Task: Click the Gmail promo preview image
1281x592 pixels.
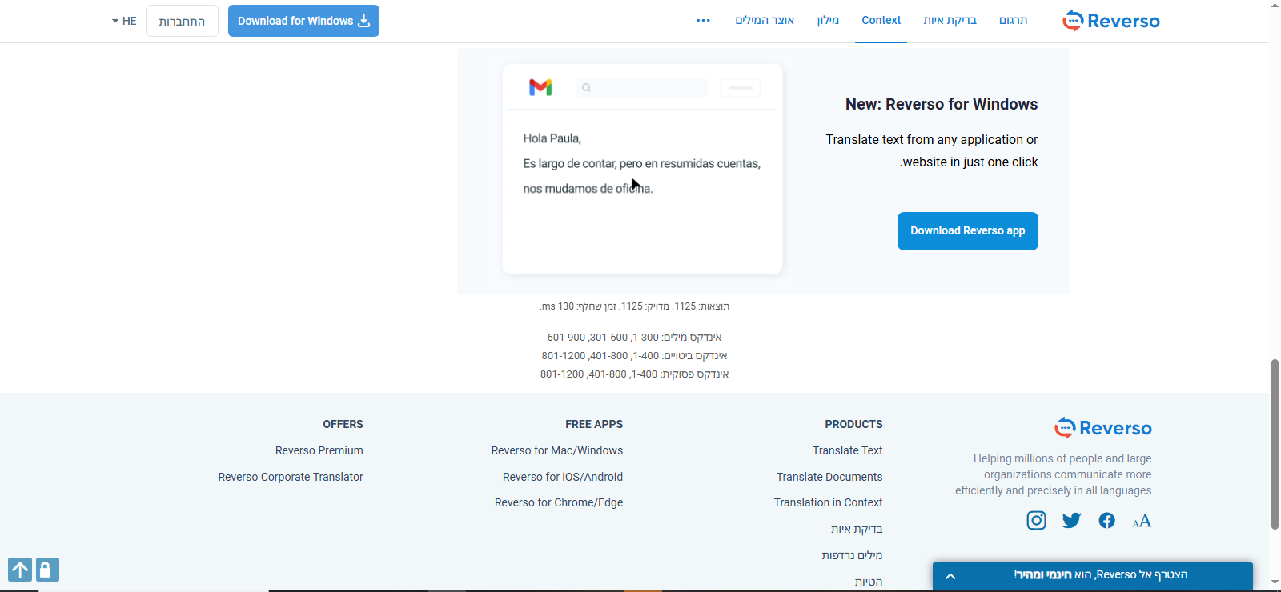Action: (642, 169)
